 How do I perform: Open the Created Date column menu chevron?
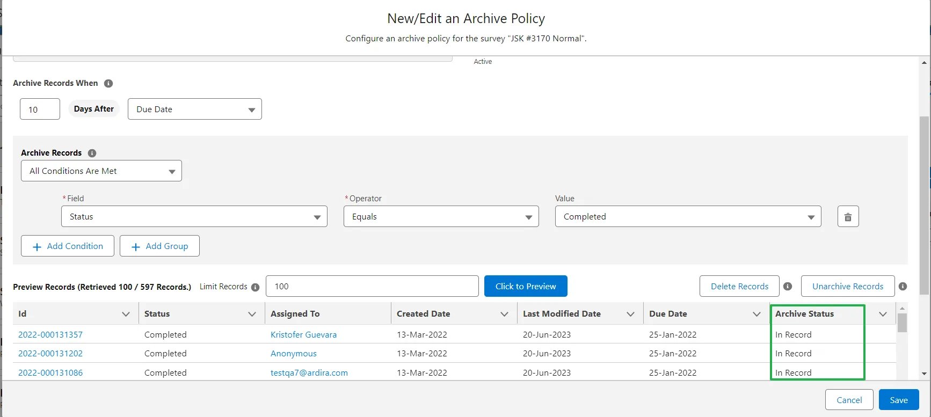point(504,314)
